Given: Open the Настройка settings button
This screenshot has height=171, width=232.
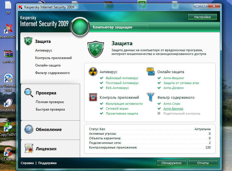Looking at the screenshot, I should [x=202, y=17].
